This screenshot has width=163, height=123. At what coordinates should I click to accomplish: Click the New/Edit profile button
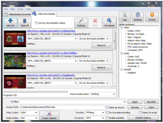coord(151,102)
